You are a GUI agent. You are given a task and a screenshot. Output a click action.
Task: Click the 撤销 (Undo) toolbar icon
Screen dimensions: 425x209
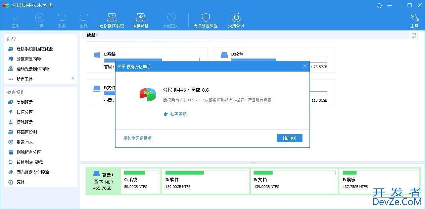coord(61,21)
